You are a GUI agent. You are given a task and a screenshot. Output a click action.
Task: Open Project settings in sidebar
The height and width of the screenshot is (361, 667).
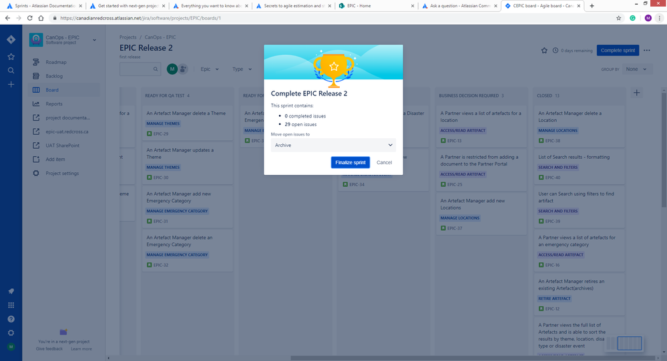pyautogui.click(x=65, y=173)
